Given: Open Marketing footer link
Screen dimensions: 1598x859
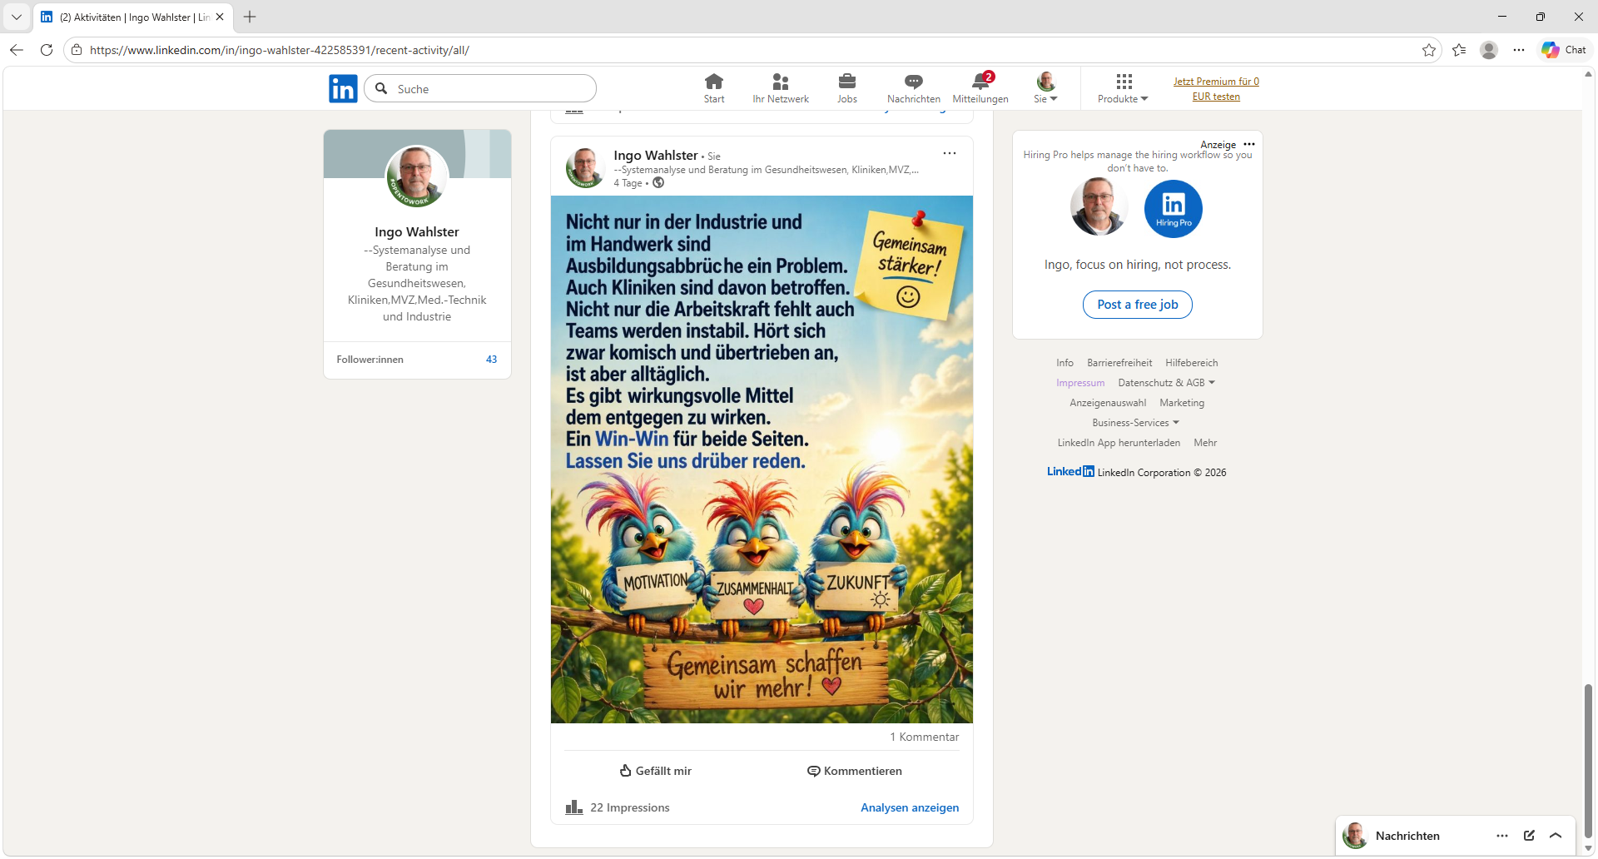Looking at the screenshot, I should pyautogui.click(x=1182, y=403).
